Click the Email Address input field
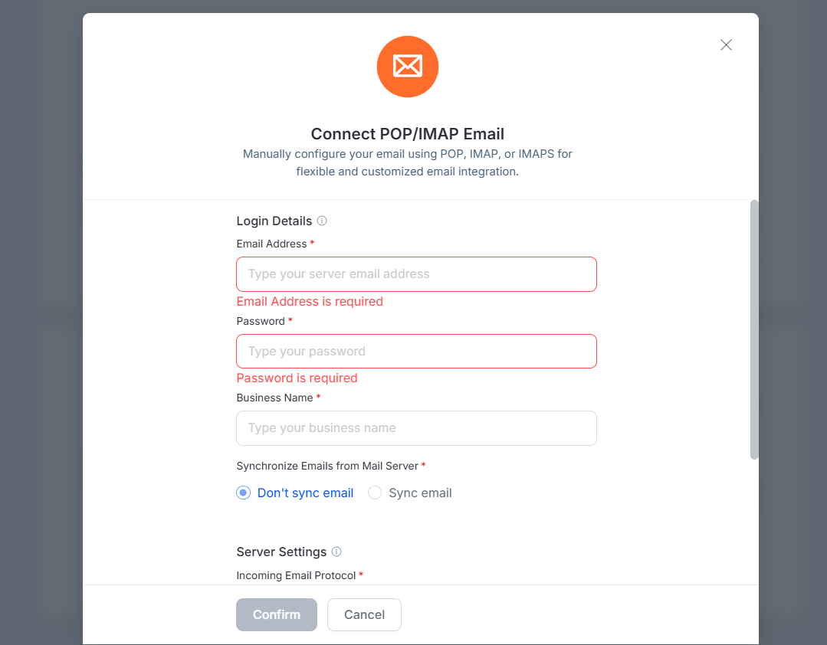 click(x=416, y=274)
